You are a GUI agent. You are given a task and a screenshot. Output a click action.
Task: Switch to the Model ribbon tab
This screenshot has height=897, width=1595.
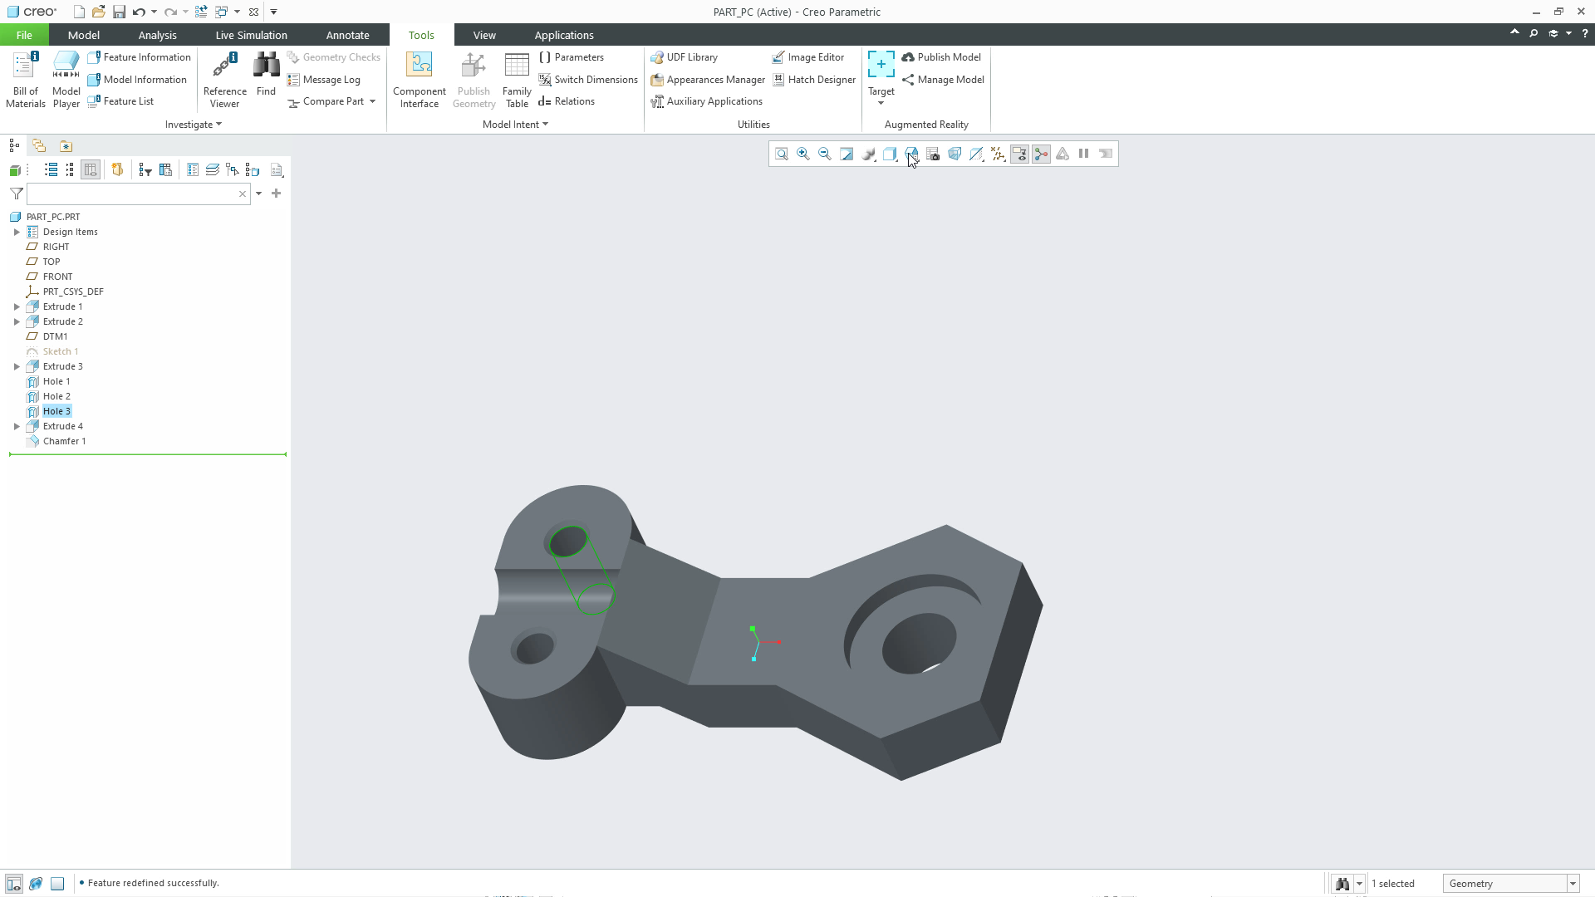coord(83,35)
